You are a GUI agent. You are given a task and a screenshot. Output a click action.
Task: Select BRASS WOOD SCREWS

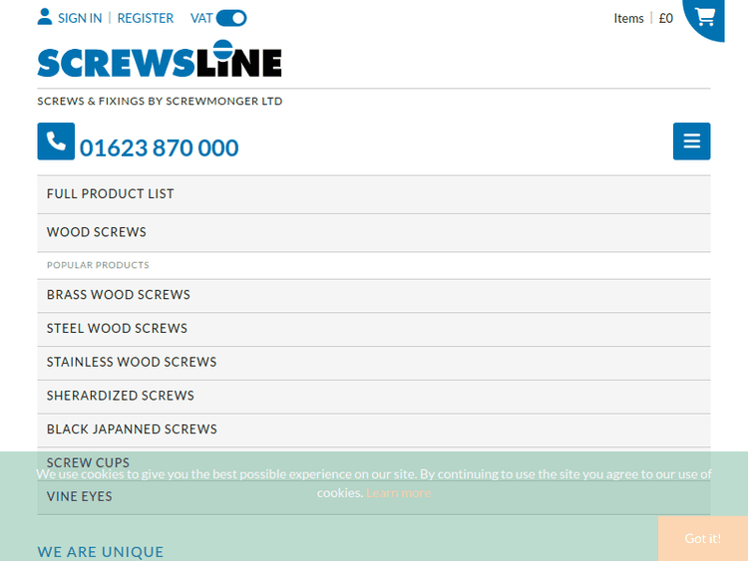click(x=374, y=296)
